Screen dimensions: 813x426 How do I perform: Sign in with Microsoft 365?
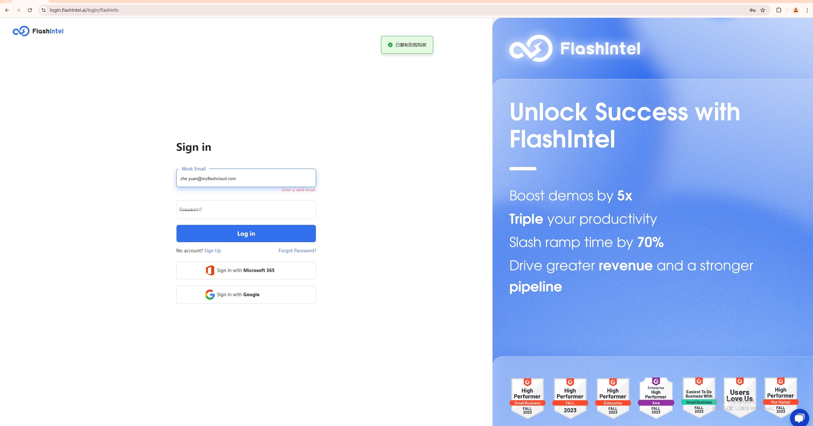[246, 270]
